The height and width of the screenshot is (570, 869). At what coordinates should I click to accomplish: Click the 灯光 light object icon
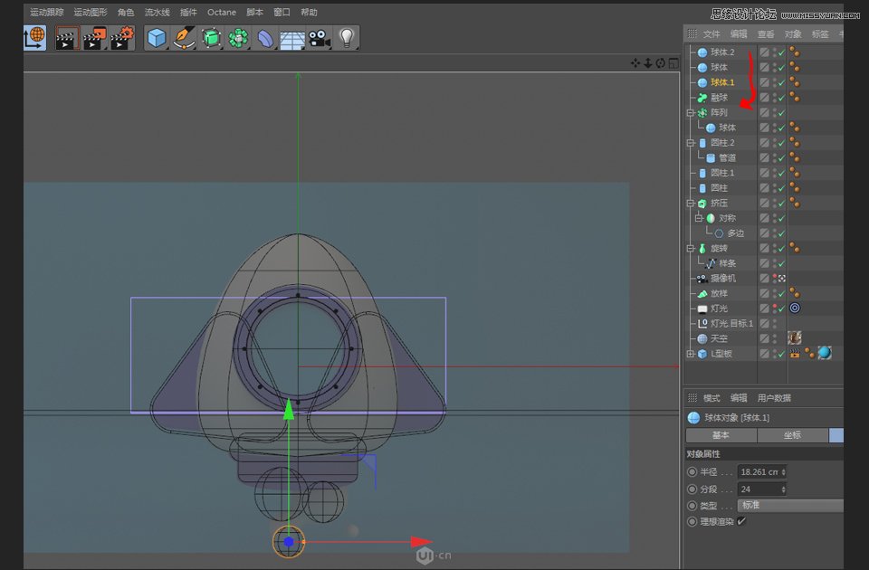(702, 308)
